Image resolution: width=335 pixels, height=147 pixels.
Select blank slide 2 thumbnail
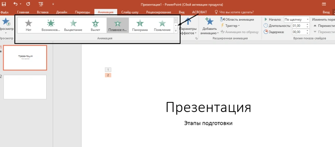(25, 87)
